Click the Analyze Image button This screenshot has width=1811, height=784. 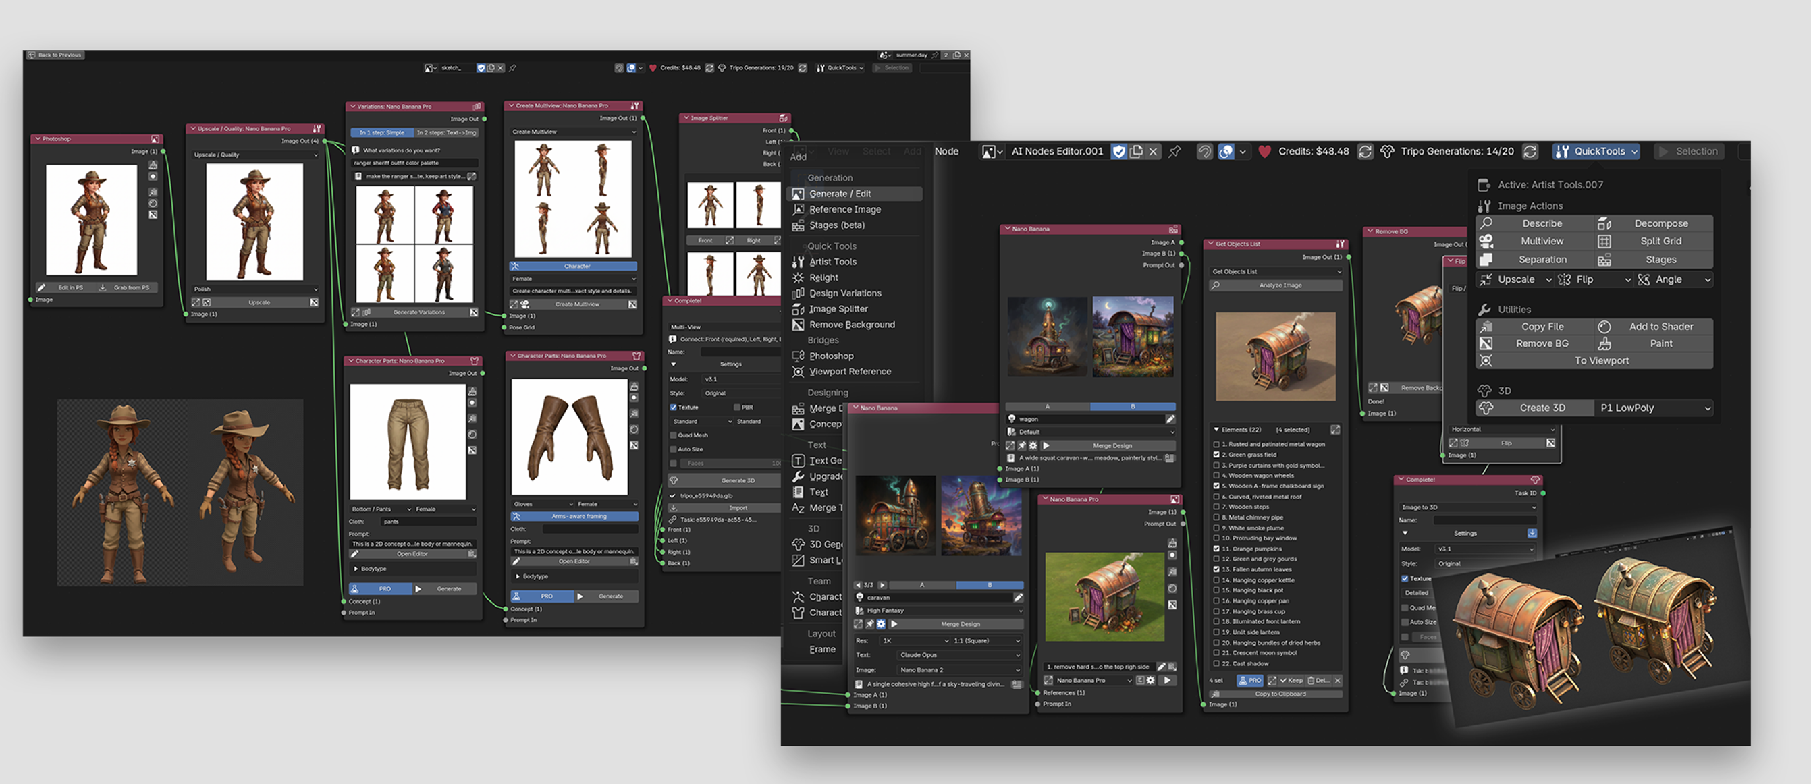[x=1275, y=285]
